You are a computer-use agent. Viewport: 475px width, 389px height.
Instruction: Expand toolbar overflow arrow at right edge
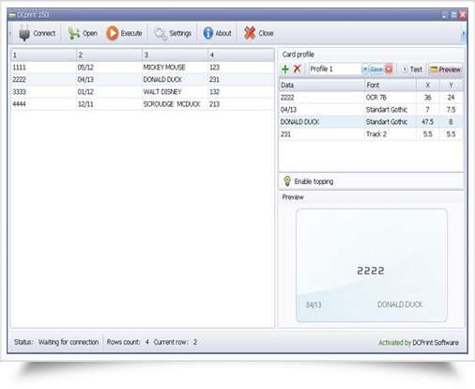[x=464, y=33]
